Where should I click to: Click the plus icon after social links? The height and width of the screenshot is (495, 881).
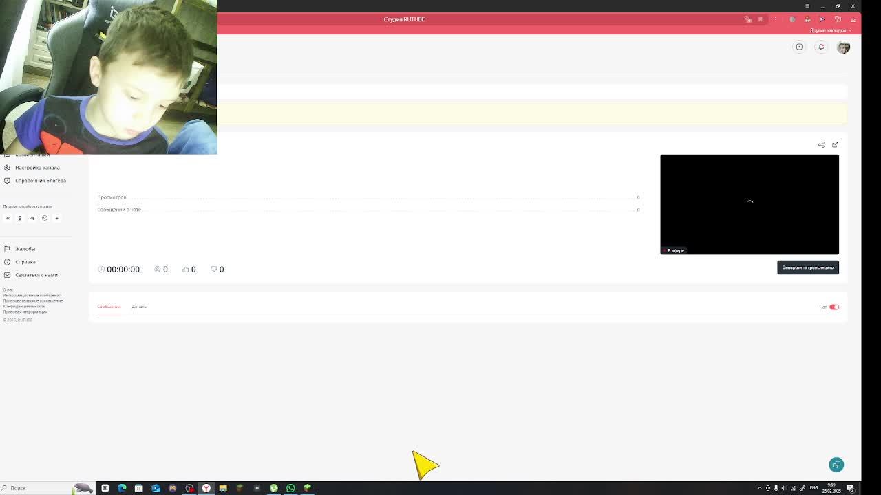(57, 218)
